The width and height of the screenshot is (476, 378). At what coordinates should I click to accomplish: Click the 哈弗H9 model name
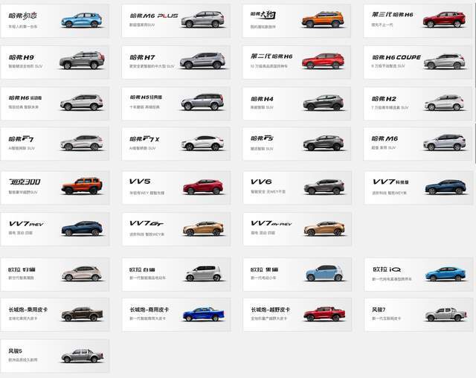point(22,57)
